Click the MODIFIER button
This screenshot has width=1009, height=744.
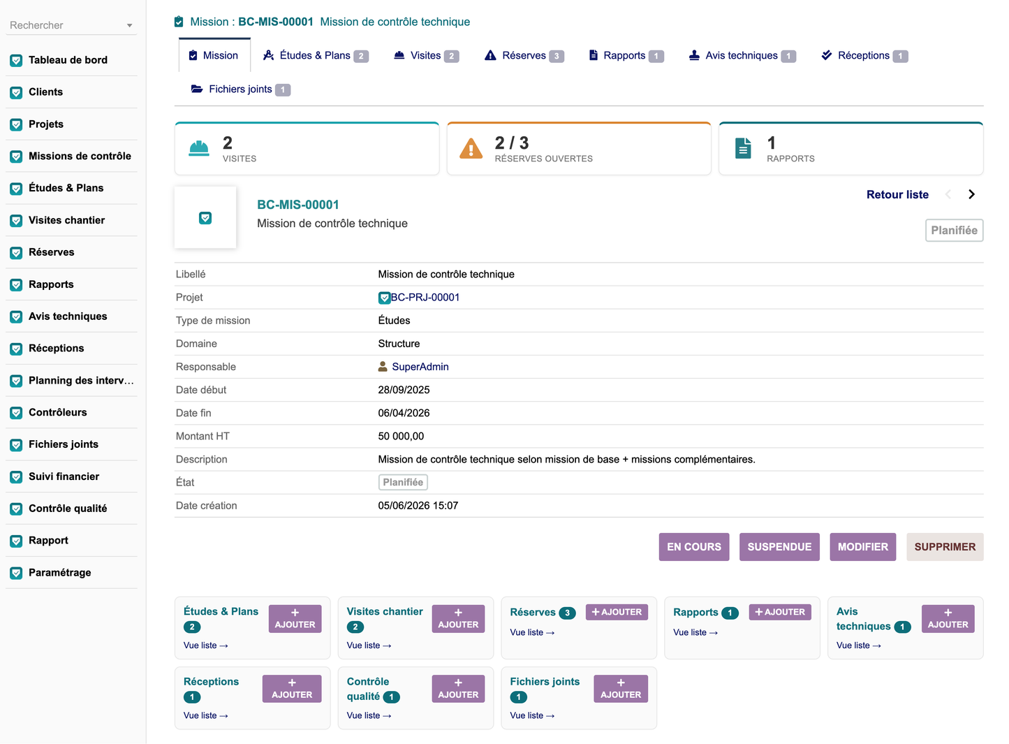point(863,547)
